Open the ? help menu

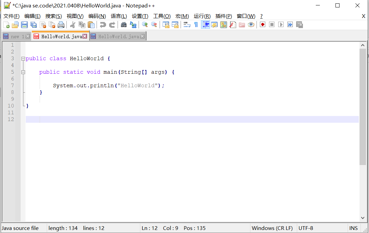pyautogui.click(x=261, y=16)
